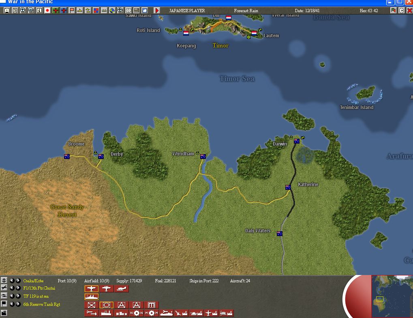Select the Derby base flag

click(101, 156)
